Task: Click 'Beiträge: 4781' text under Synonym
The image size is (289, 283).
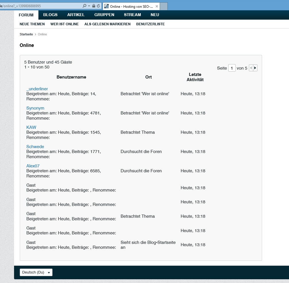Action: (x=86, y=113)
